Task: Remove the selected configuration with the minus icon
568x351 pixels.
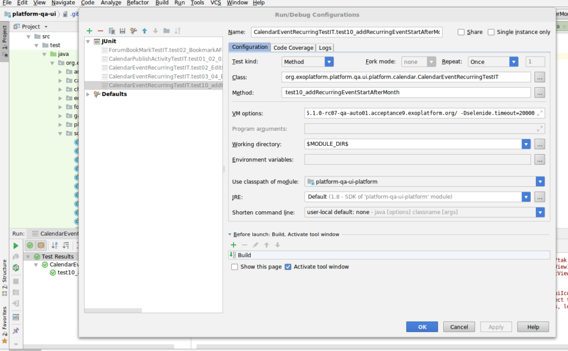Action: click(x=100, y=31)
